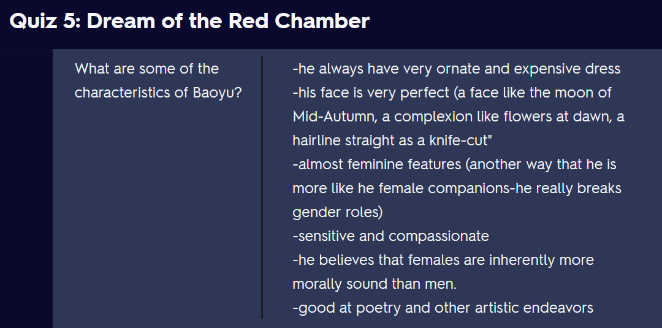This screenshot has width=662, height=328.
Task: Select the term text about characteristics of Baoyu
Action: [x=158, y=81]
